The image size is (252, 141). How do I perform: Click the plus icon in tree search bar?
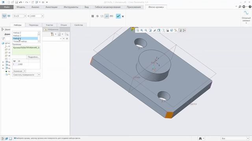click(x=67, y=38)
